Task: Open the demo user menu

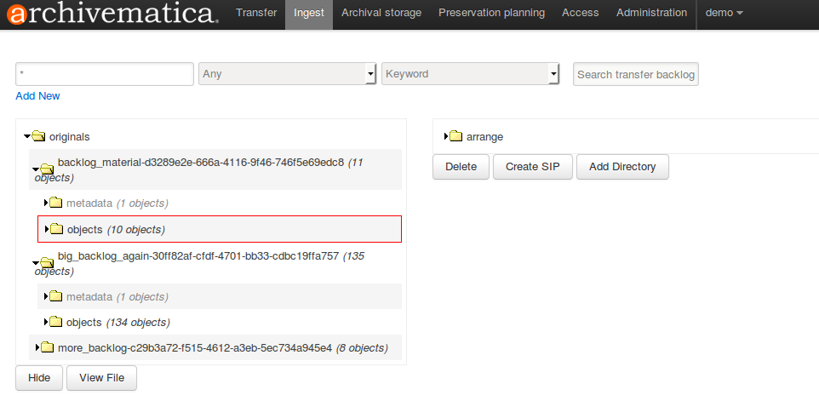Action: [724, 13]
